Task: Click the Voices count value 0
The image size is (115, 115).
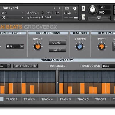Action: 43,13
